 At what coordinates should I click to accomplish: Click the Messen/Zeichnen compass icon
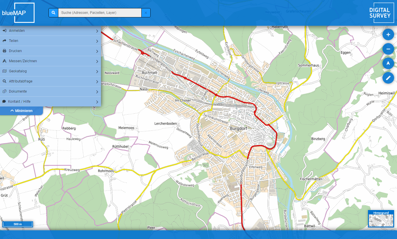pos(4,61)
